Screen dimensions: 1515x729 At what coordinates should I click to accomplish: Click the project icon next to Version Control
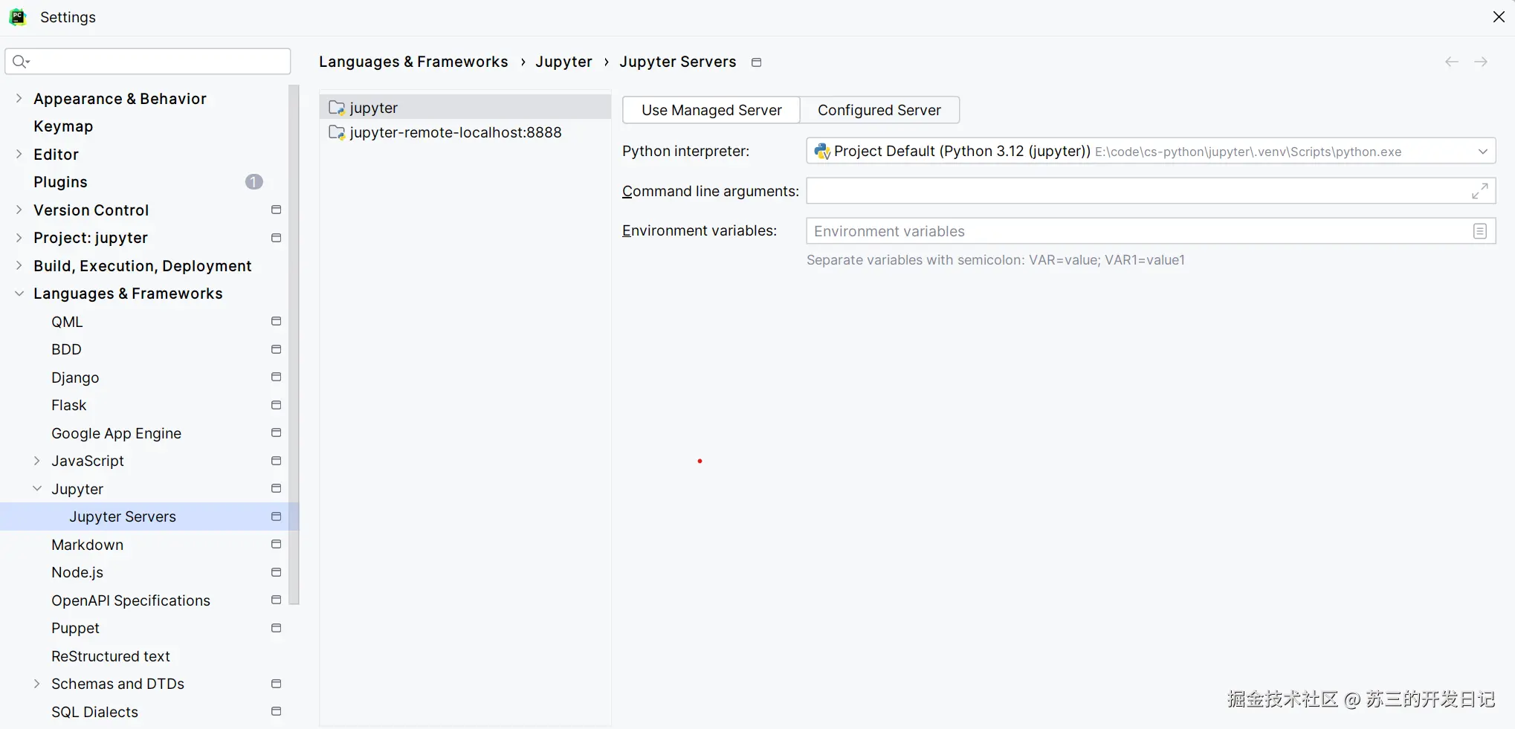click(x=277, y=210)
